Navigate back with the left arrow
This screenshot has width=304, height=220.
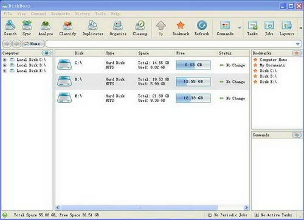[x=7, y=44]
